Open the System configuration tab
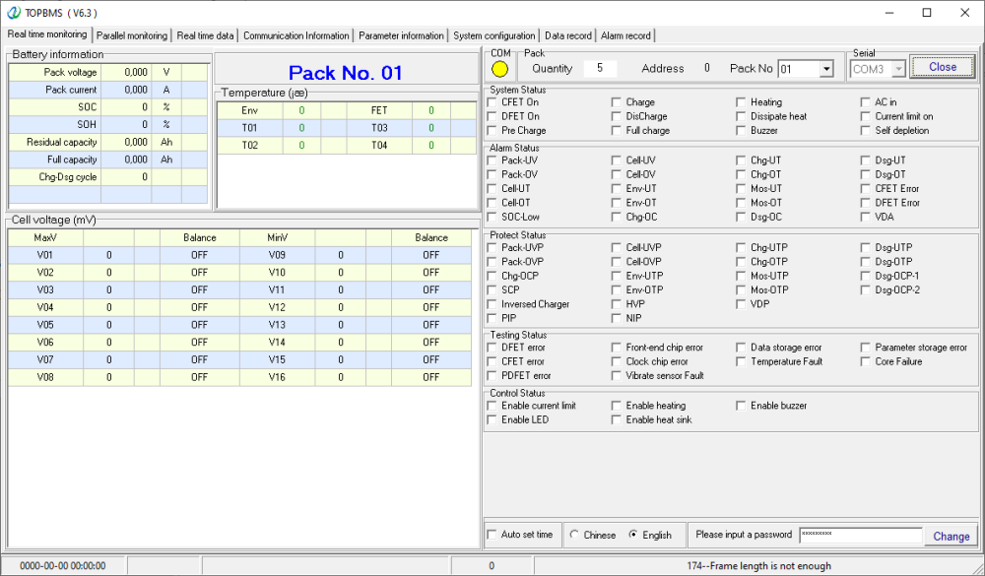 tap(494, 35)
